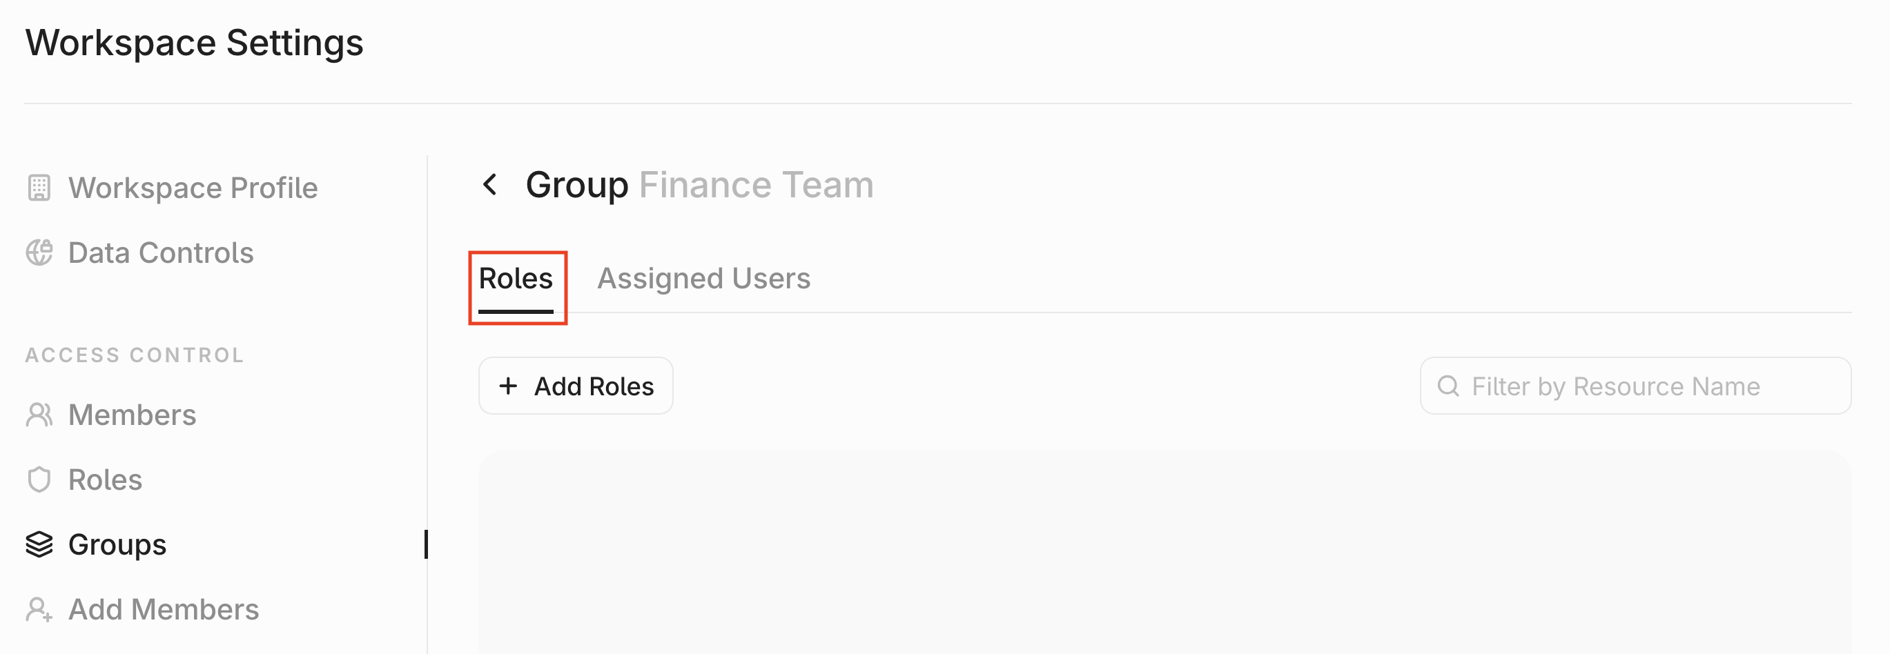This screenshot has width=1890, height=654.
Task: Click the people icon beside Members
Action: click(x=39, y=415)
